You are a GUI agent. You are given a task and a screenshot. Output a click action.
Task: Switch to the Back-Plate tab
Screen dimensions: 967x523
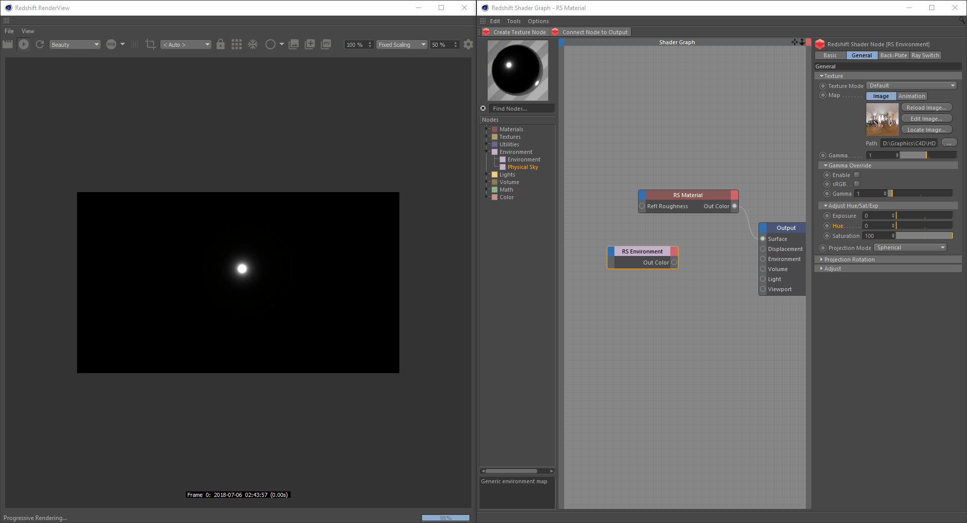click(x=893, y=56)
